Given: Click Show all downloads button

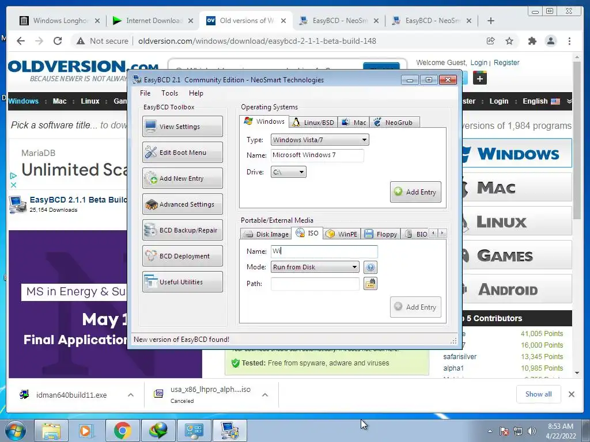Looking at the screenshot, I should click(x=539, y=394).
